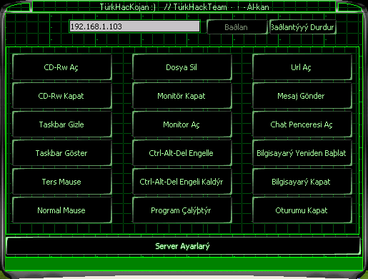The image size is (368, 279).
Task: Activate the Ters Mause button
Action: (x=62, y=182)
